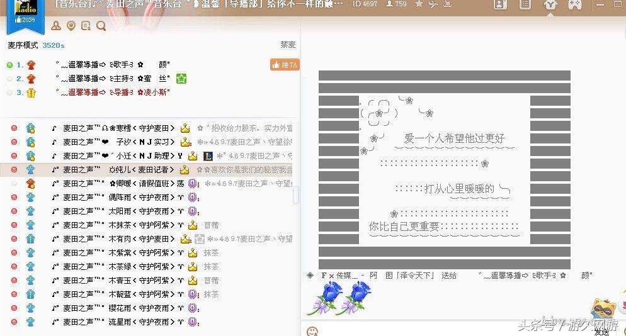Open the list sheet icon in header
The height and width of the screenshot is (336, 626).
tap(525, 4)
